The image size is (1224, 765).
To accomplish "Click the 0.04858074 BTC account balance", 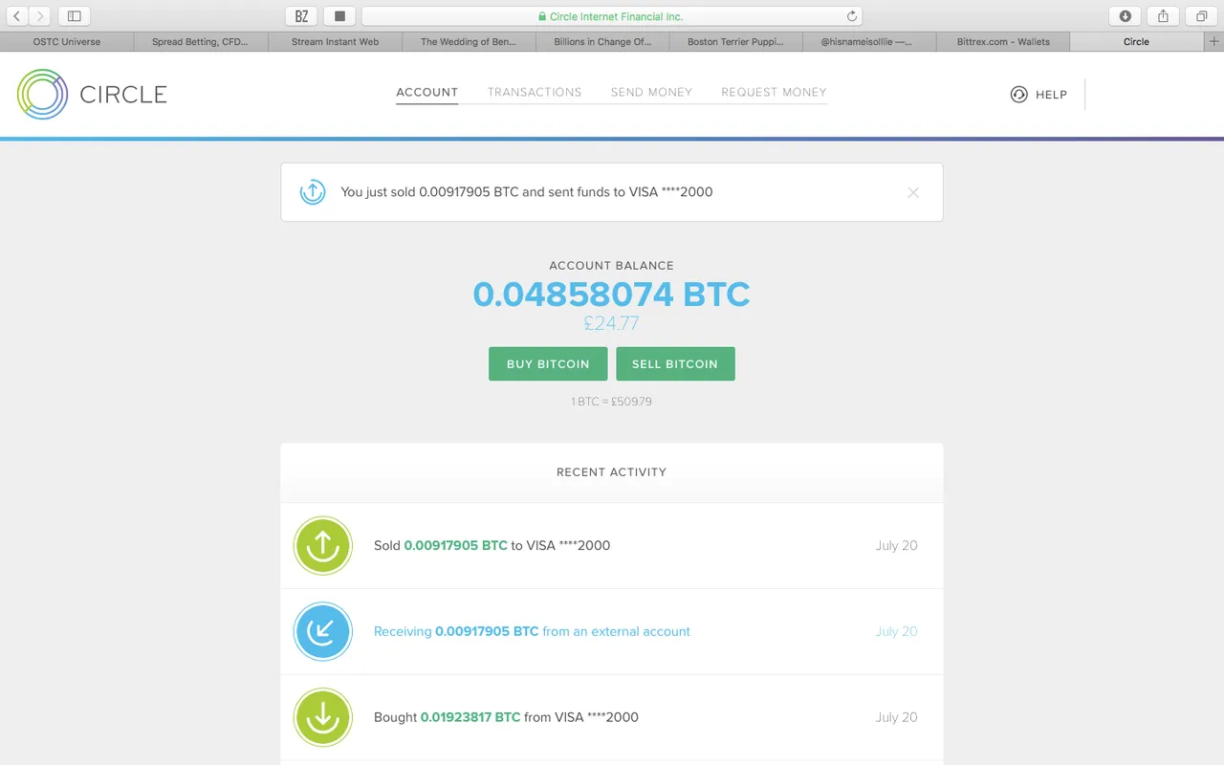I will [x=612, y=295].
